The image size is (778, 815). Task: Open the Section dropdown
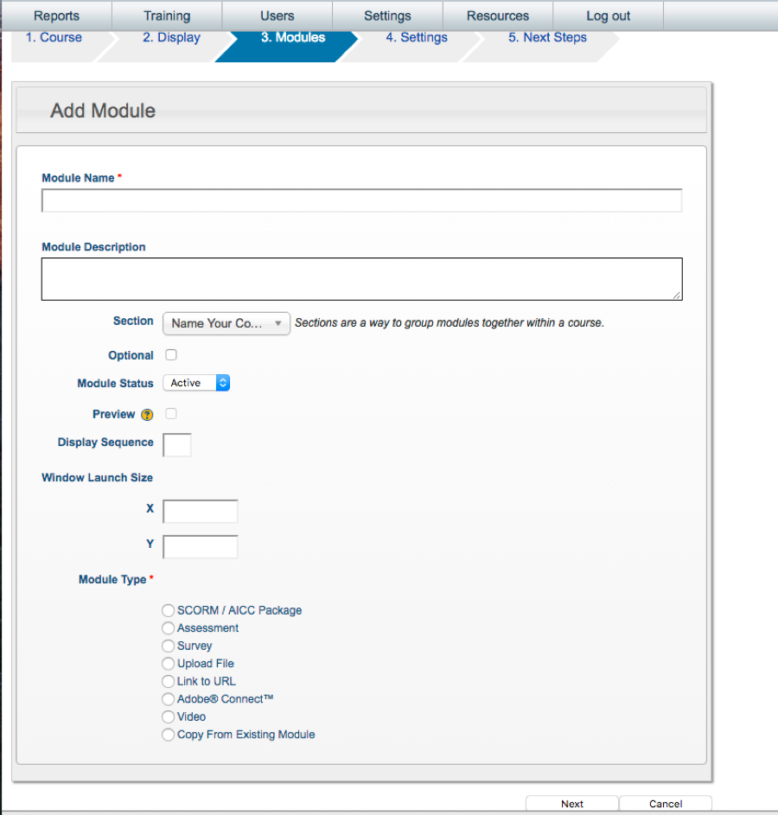point(226,323)
